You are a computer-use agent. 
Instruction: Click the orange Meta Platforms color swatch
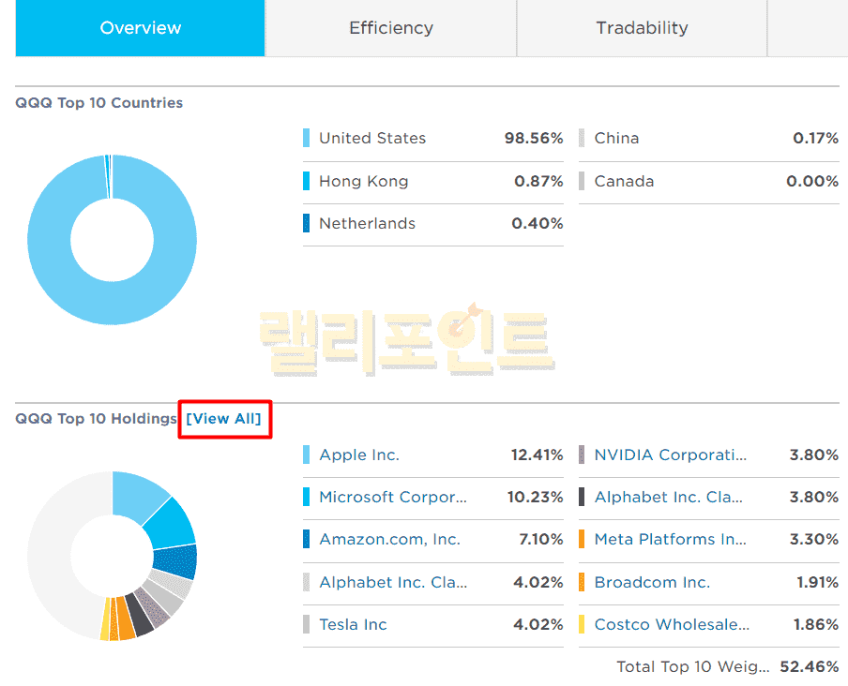(583, 539)
